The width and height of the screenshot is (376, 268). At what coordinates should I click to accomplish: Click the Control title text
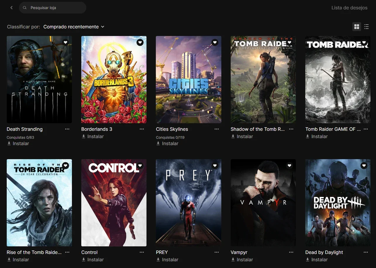89,252
